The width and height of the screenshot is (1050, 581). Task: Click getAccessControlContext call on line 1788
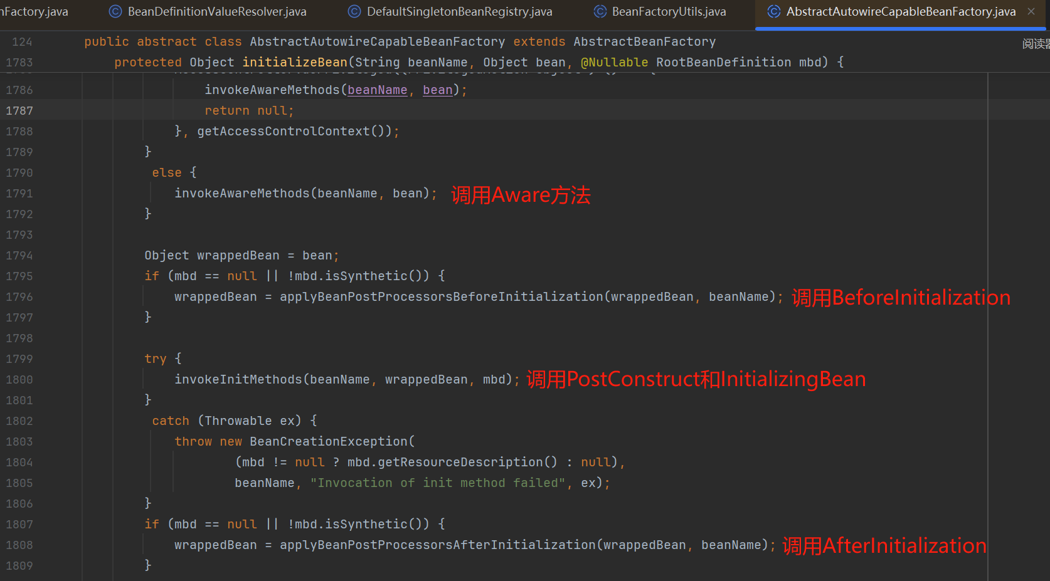click(284, 132)
